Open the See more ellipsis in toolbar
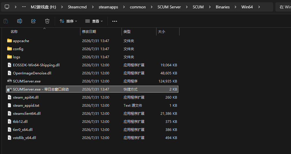This screenshot has height=154, width=291. click(115, 21)
